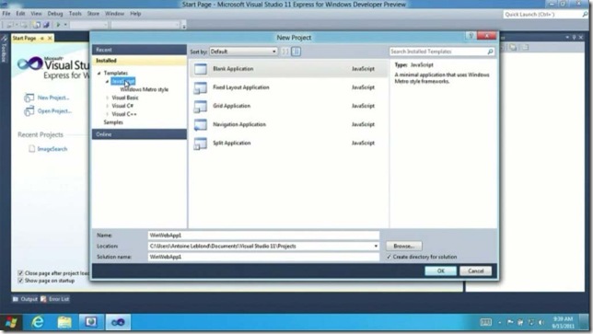
Task: Open the Windows Start button
Action: pyautogui.click(x=11, y=322)
